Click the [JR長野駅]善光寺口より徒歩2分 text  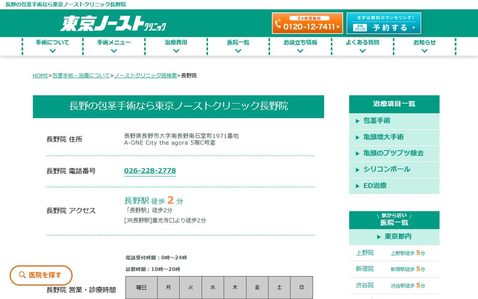click(x=165, y=220)
